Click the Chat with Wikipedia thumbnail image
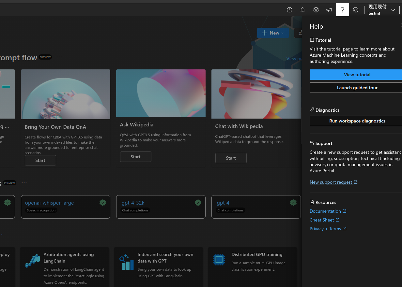This screenshot has width=402, height=287. tap(256, 94)
